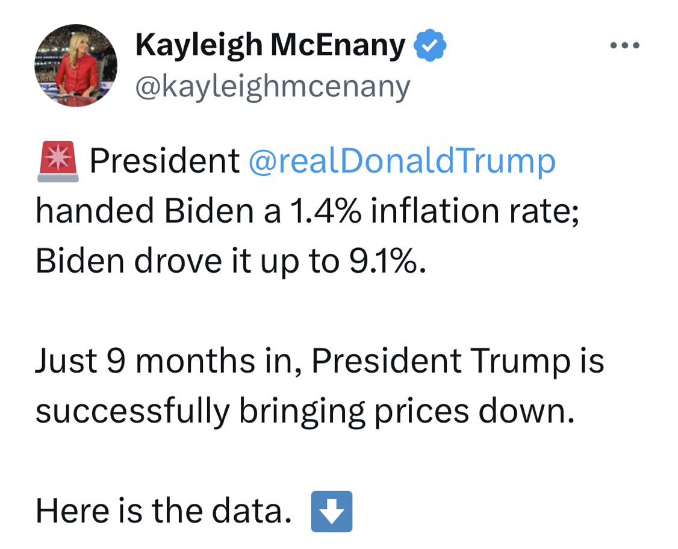Screen dimensions: 678x549
Task: Click the blue verified badge
Action: 430,46
